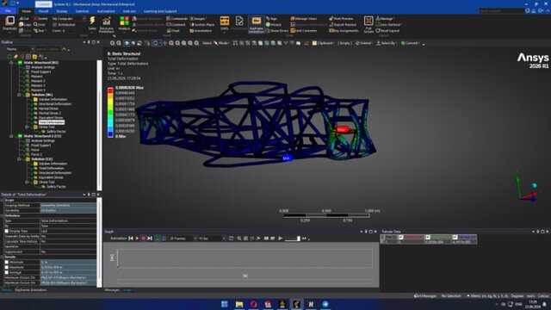551x310 pixels.
Task: Click the Find magnifier icon
Action: tap(35, 25)
